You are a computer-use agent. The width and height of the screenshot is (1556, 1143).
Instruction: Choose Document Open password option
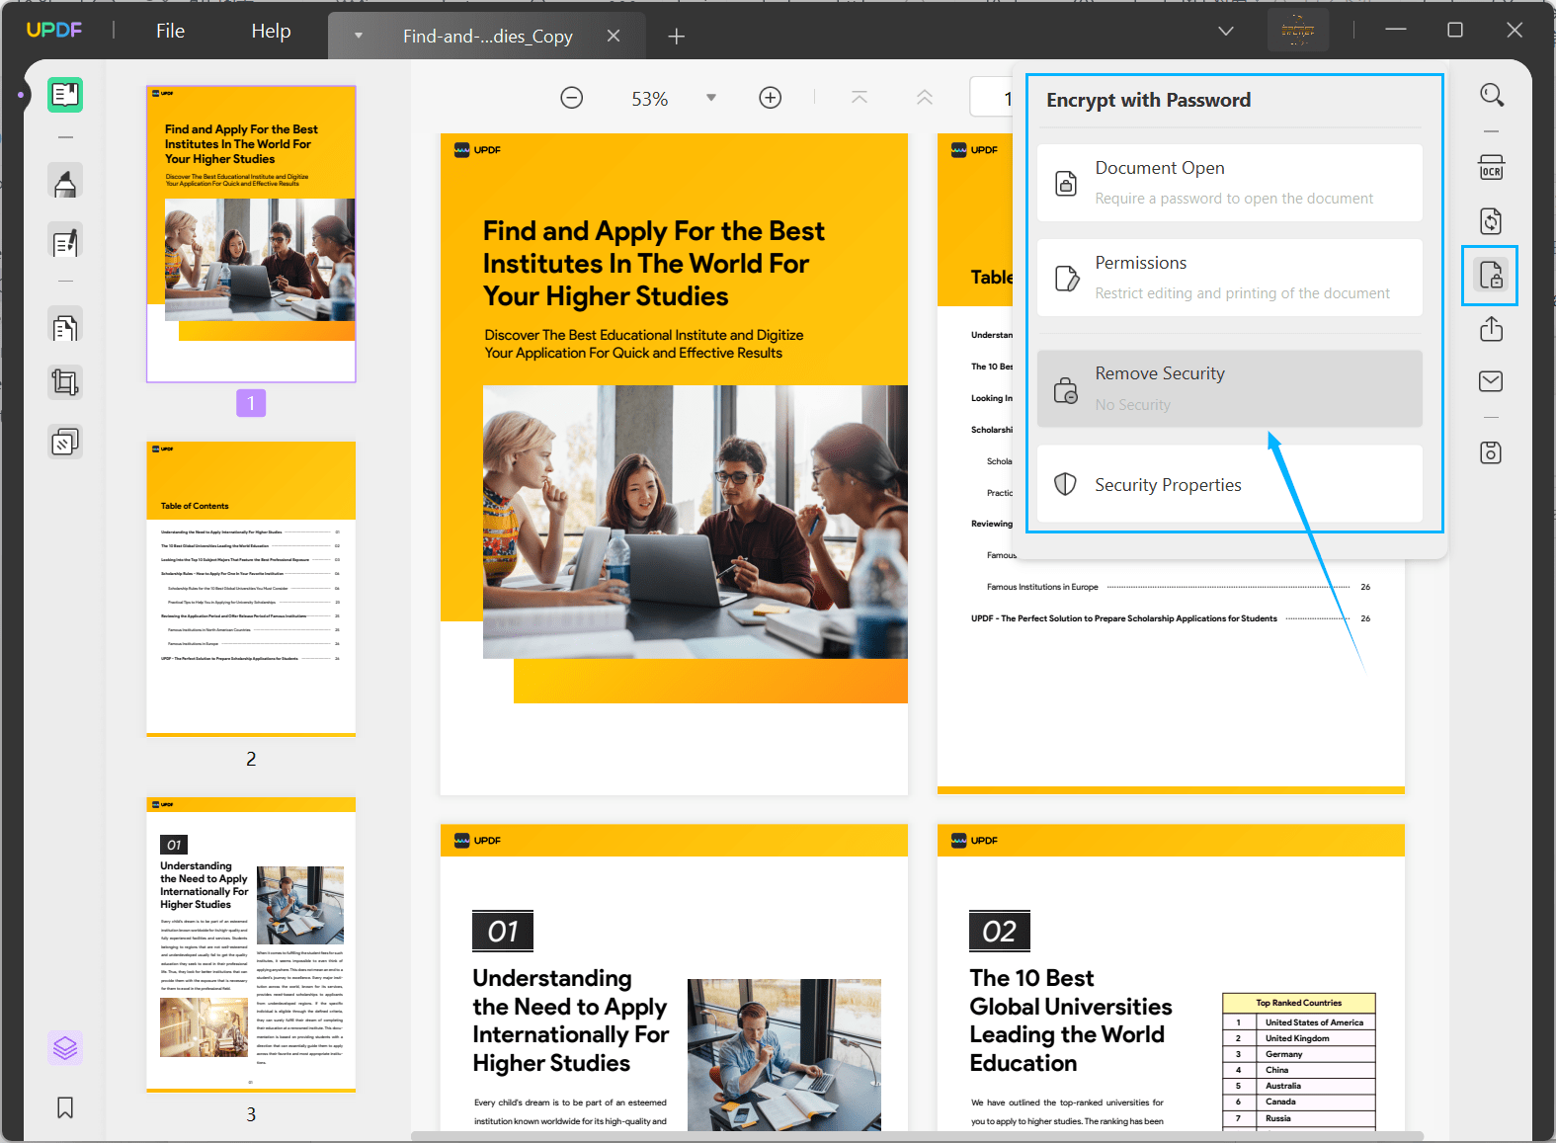(1230, 183)
